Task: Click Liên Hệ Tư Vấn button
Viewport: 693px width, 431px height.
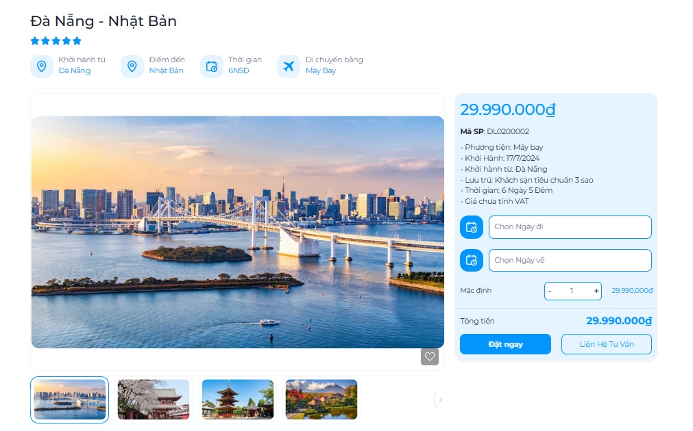Action: coord(607,344)
